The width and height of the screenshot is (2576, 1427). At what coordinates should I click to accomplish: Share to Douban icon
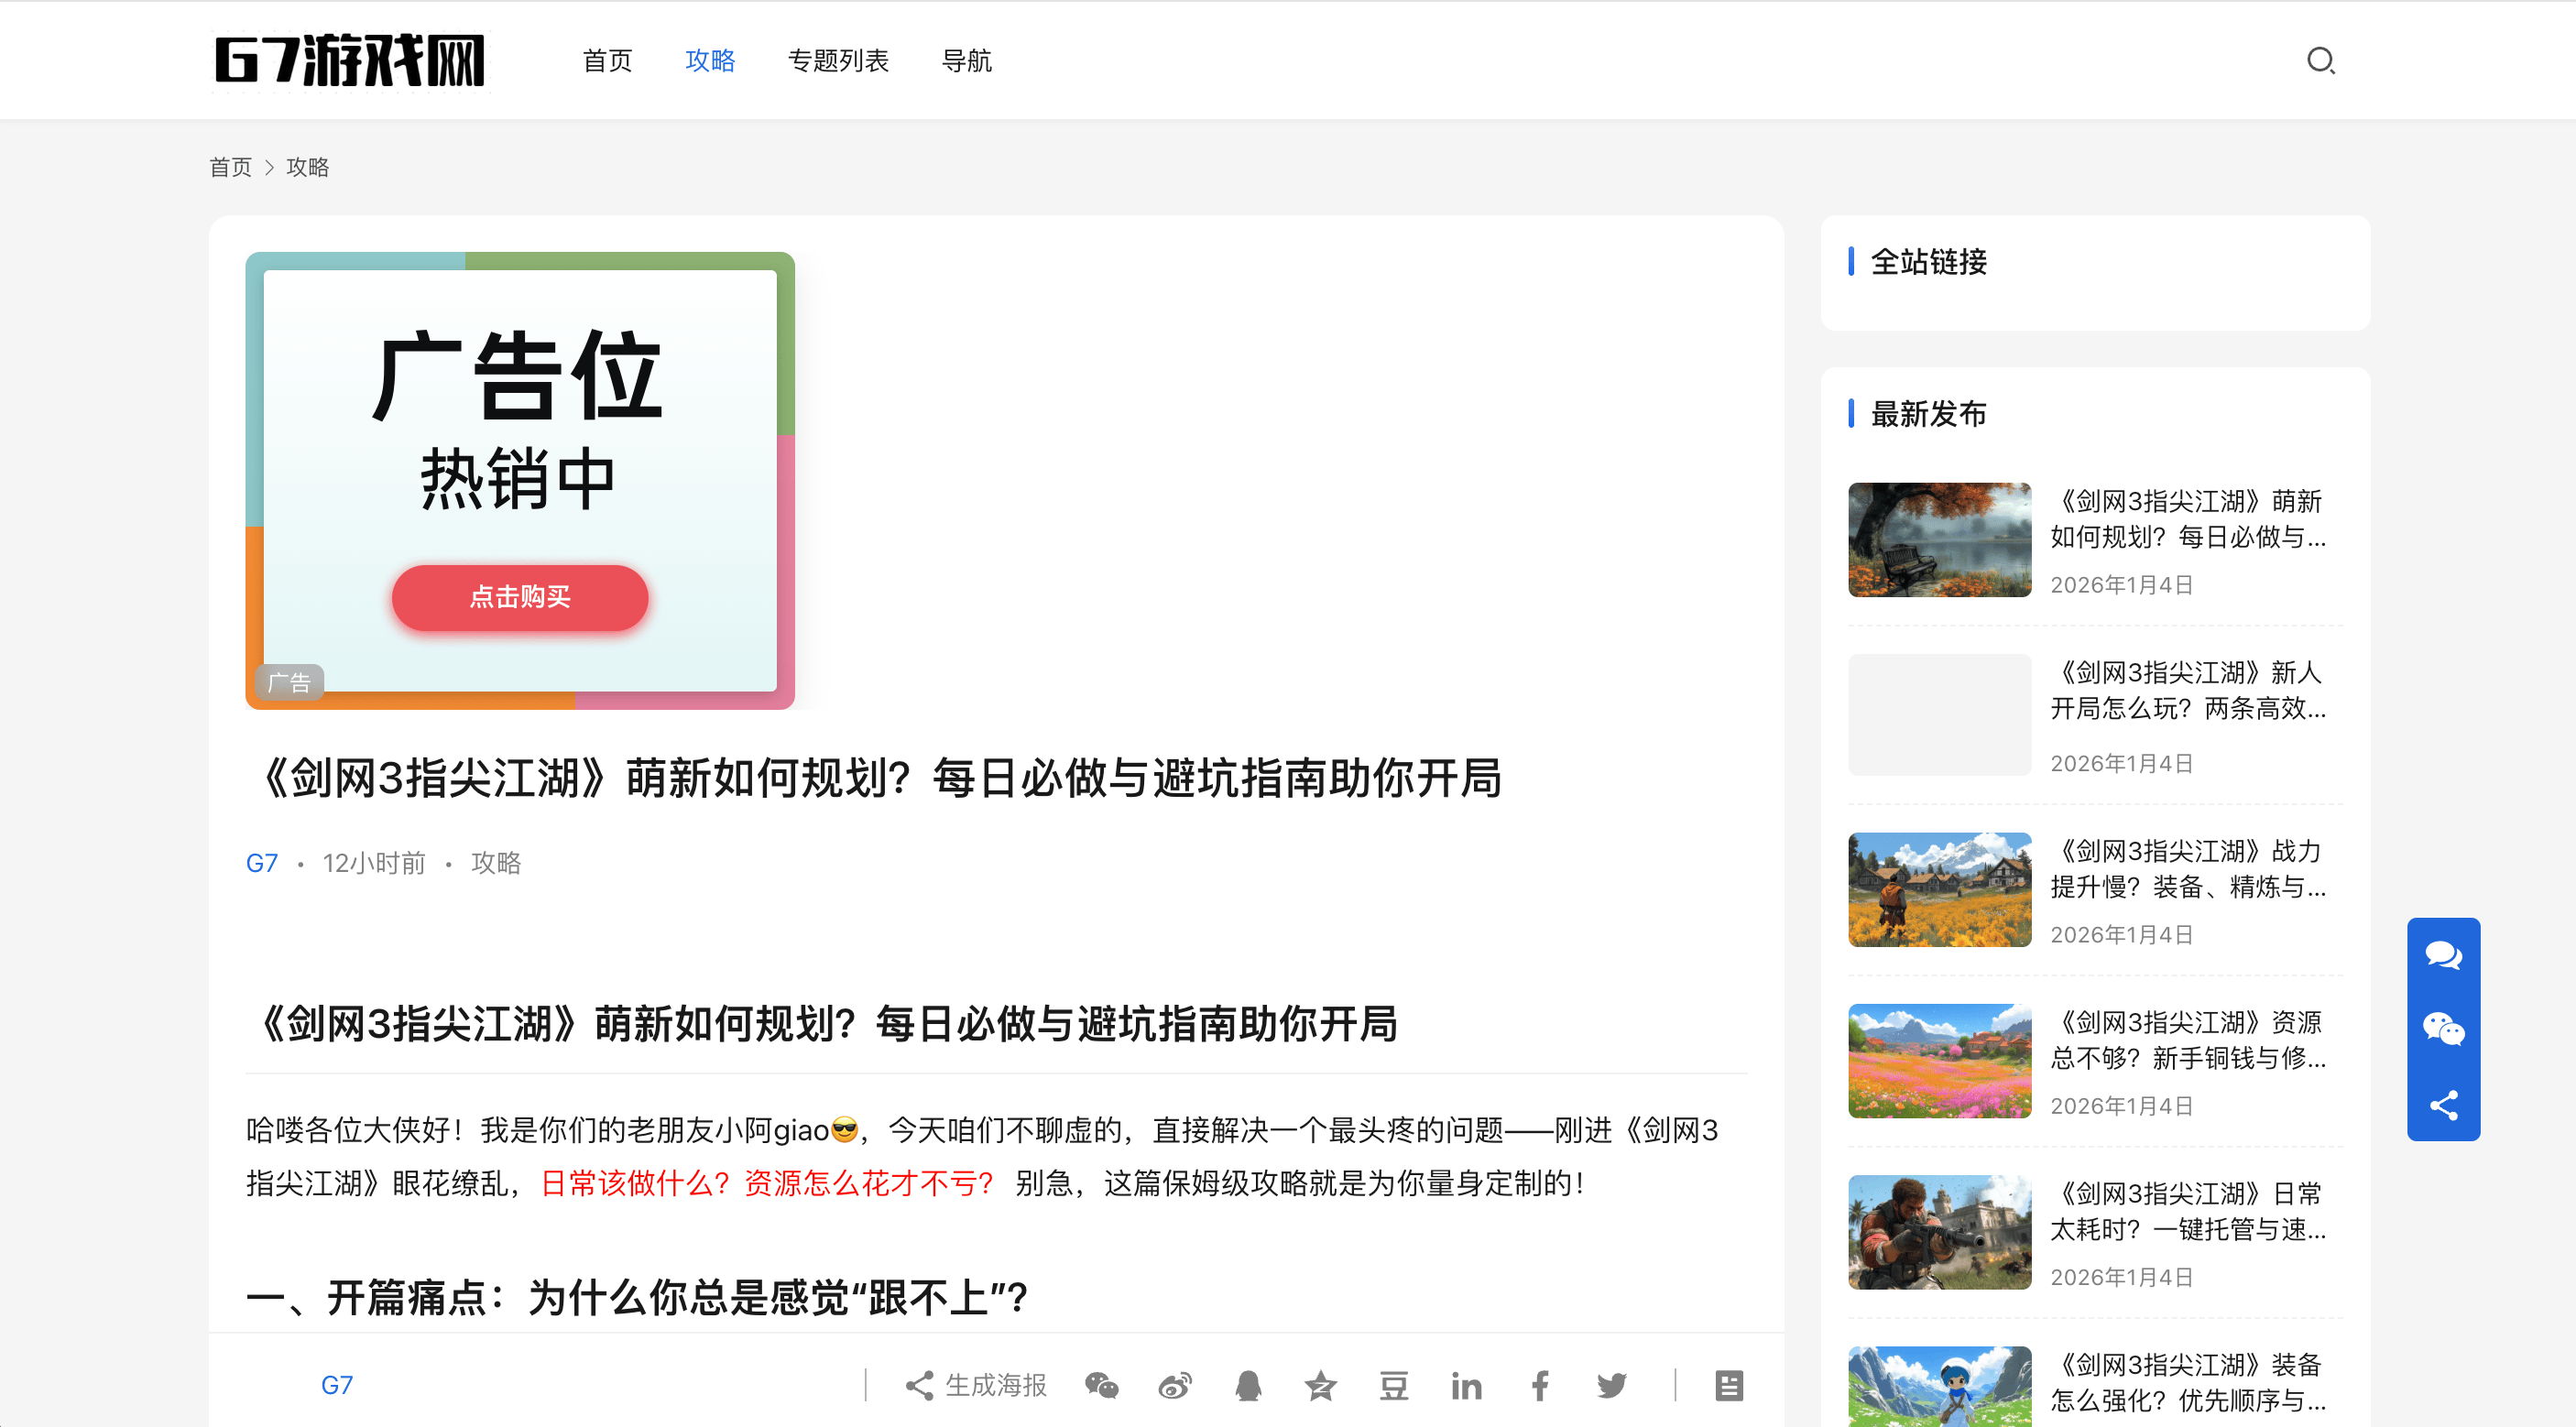click(1394, 1385)
